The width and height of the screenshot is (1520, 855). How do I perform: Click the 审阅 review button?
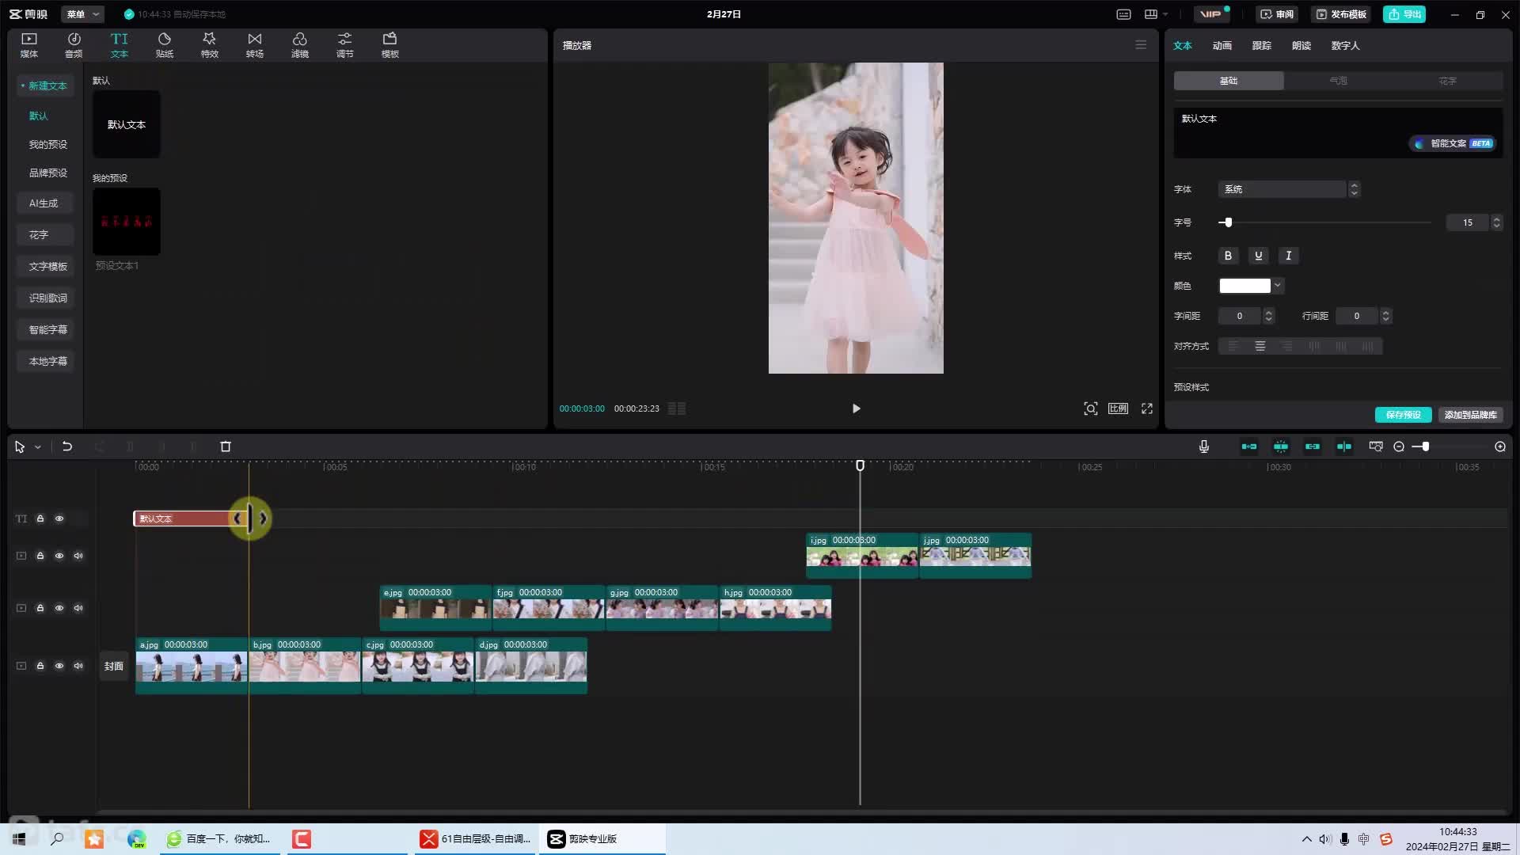(x=1277, y=14)
